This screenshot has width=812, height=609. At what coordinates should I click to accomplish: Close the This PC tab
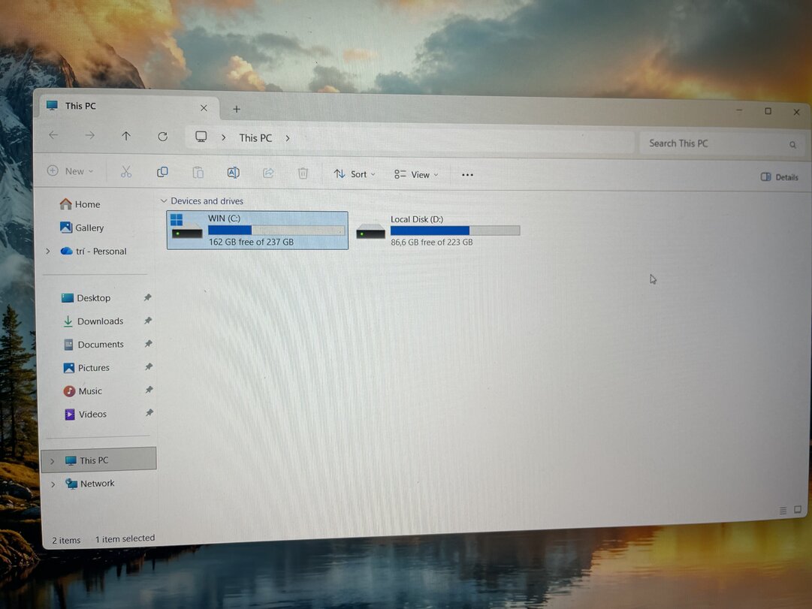(x=204, y=107)
